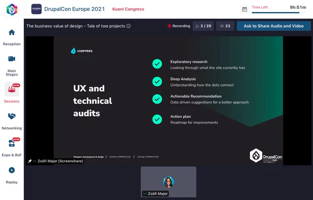This screenshot has height=200, width=313.
Task: Click the DrupalCon Europe 2021 title
Action: coord(75,9)
